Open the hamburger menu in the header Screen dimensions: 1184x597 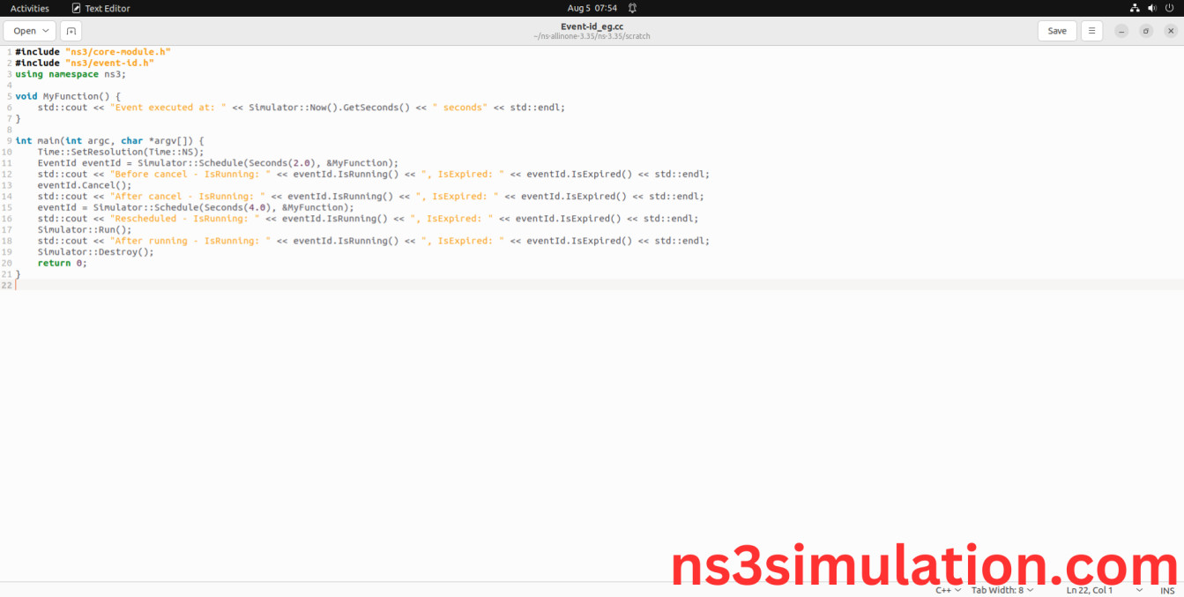1091,31
